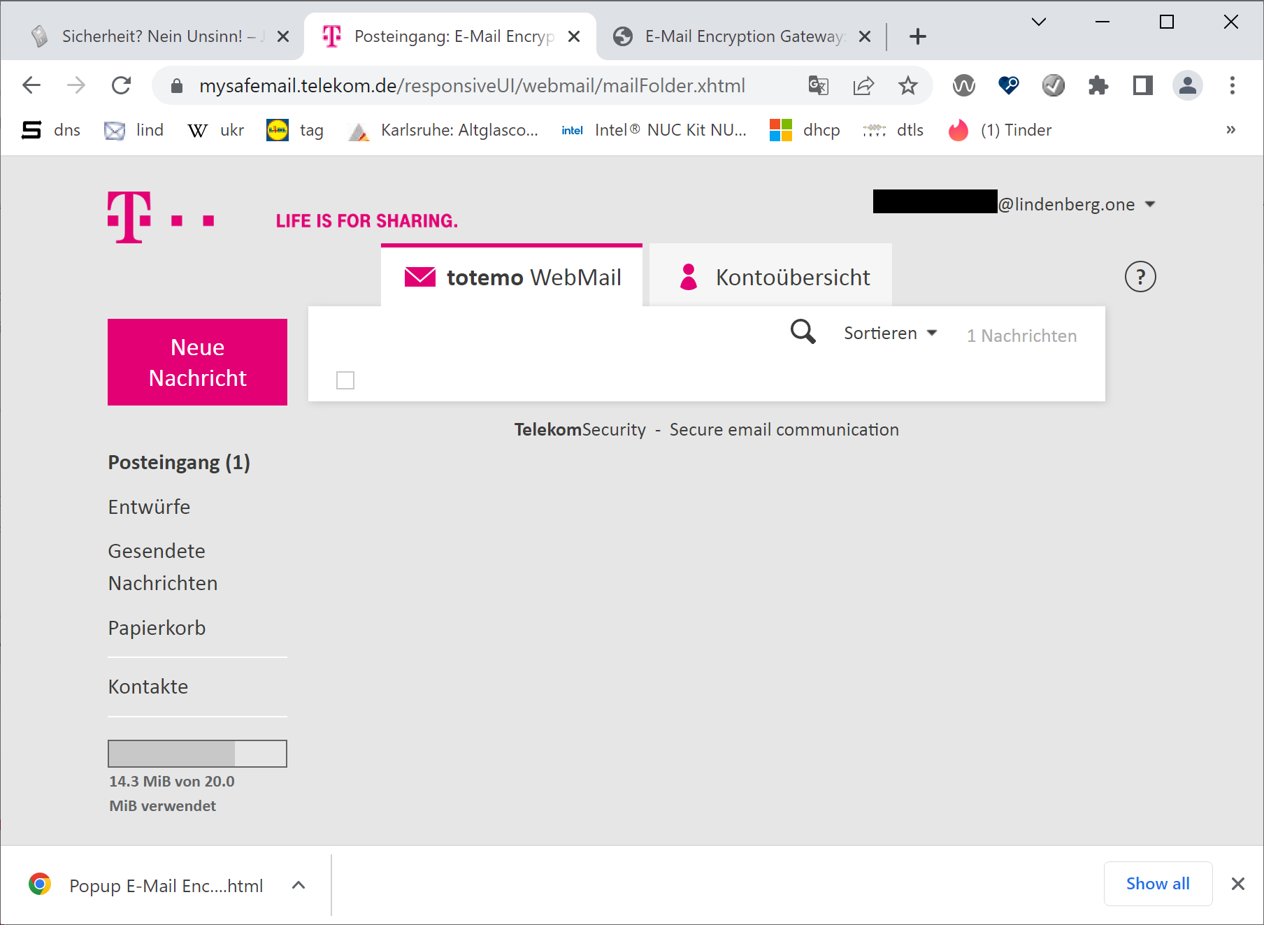Open the dhcp bookmark
1264x925 pixels.
coord(805,130)
